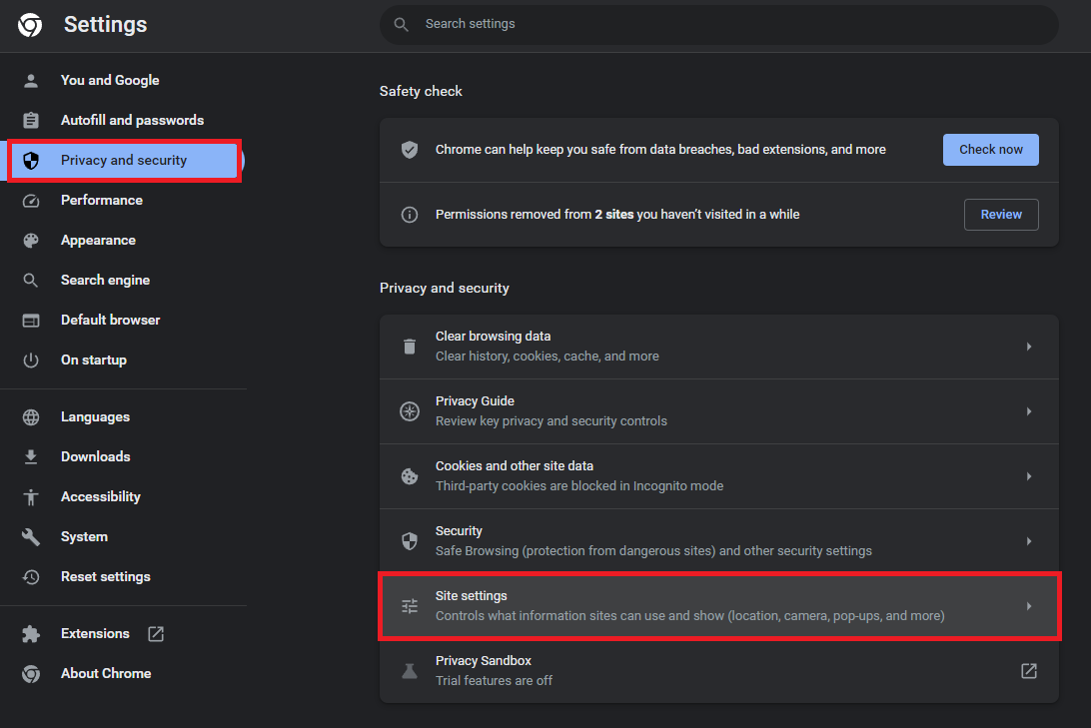Expand the Privacy Guide arrow
This screenshot has width=1091, height=728.
pyautogui.click(x=1028, y=411)
